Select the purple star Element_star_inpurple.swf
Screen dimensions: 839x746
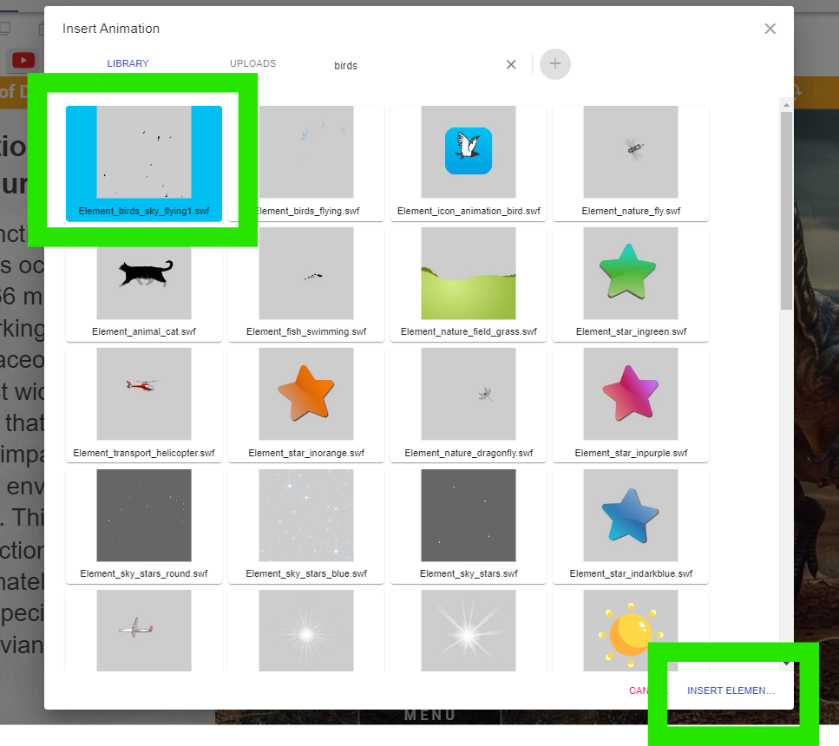[x=630, y=405]
